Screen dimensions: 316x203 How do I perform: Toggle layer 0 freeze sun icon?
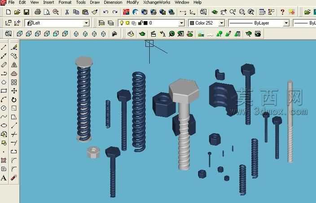point(127,23)
